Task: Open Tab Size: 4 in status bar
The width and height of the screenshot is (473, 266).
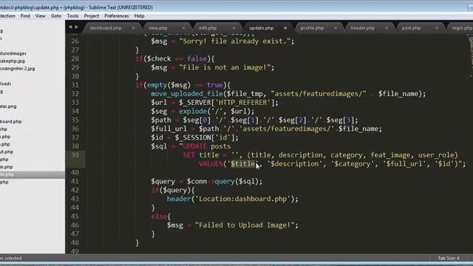Action: coord(449,258)
